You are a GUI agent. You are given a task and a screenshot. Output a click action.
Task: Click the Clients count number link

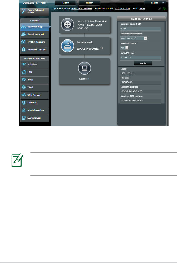89,79
